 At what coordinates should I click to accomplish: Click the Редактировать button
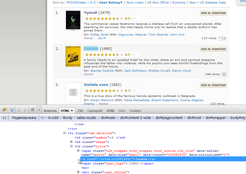[x=24, y=118]
